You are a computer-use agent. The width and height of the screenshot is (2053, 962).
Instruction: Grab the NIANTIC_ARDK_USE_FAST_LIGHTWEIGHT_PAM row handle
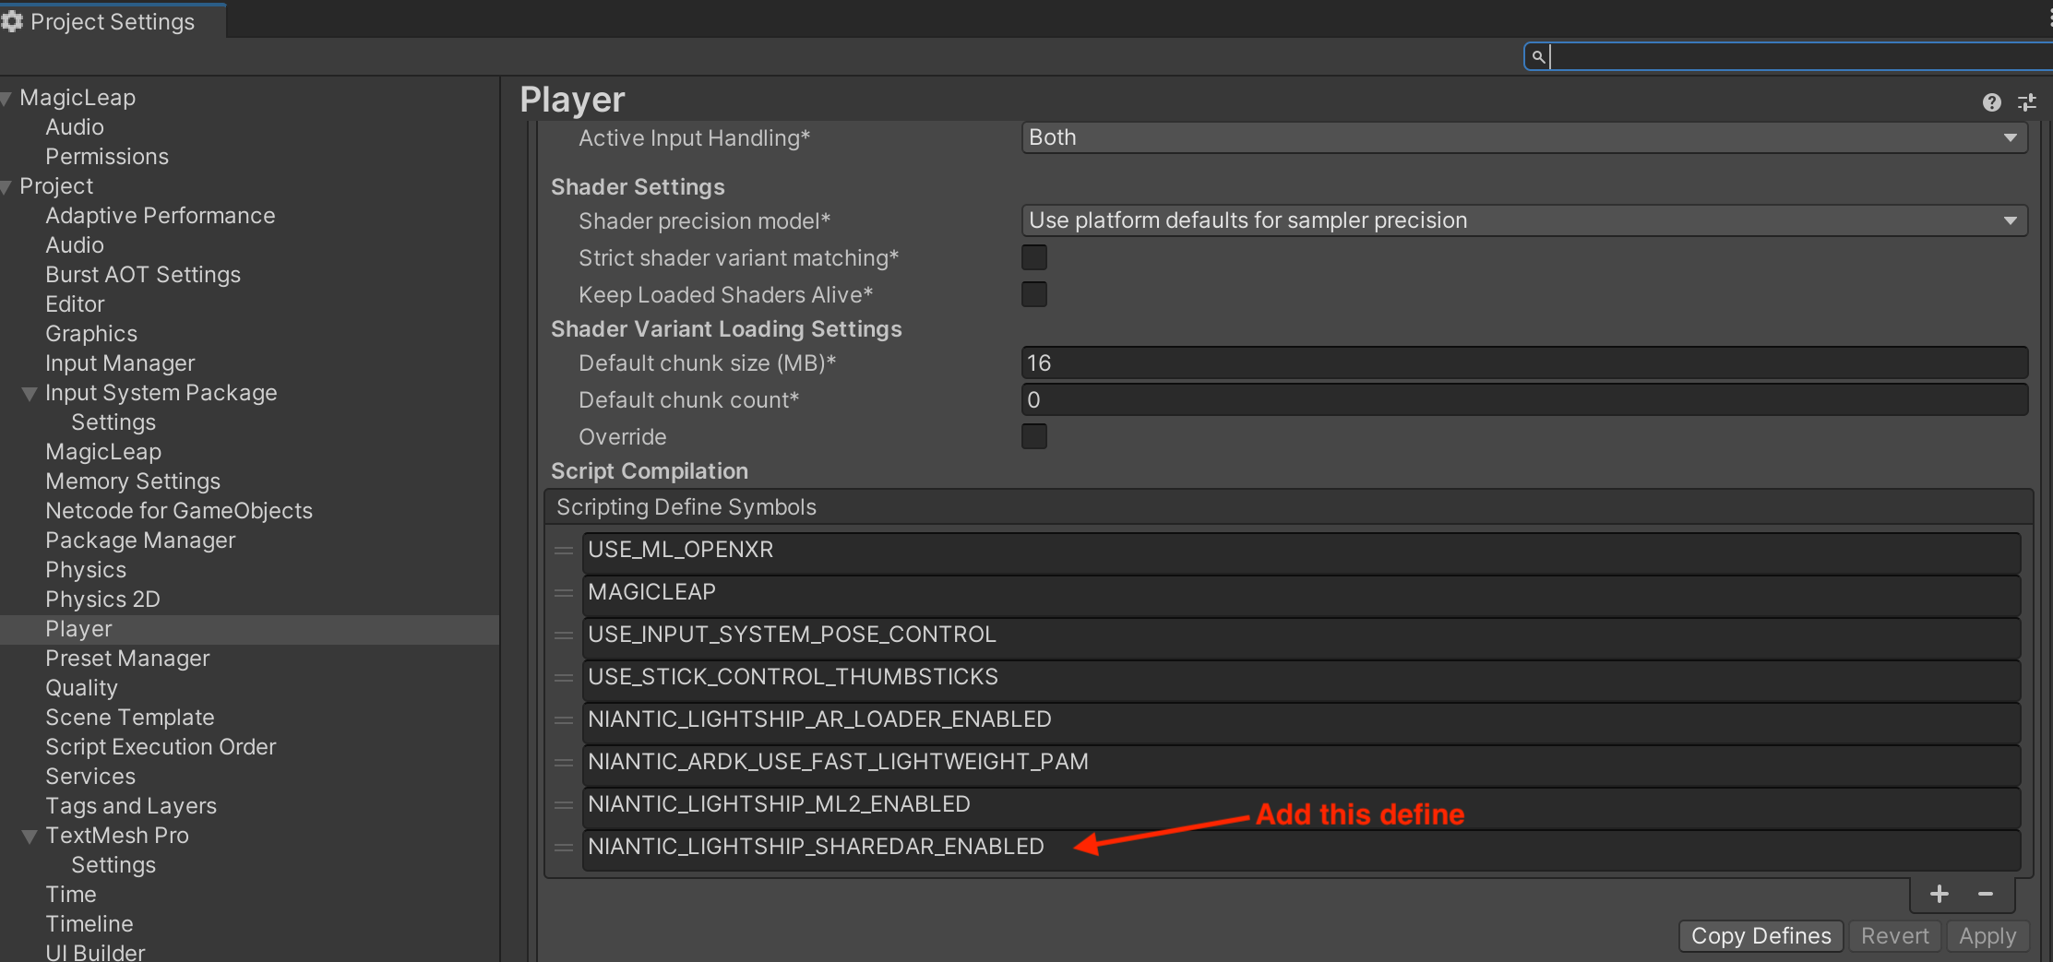pos(564,763)
